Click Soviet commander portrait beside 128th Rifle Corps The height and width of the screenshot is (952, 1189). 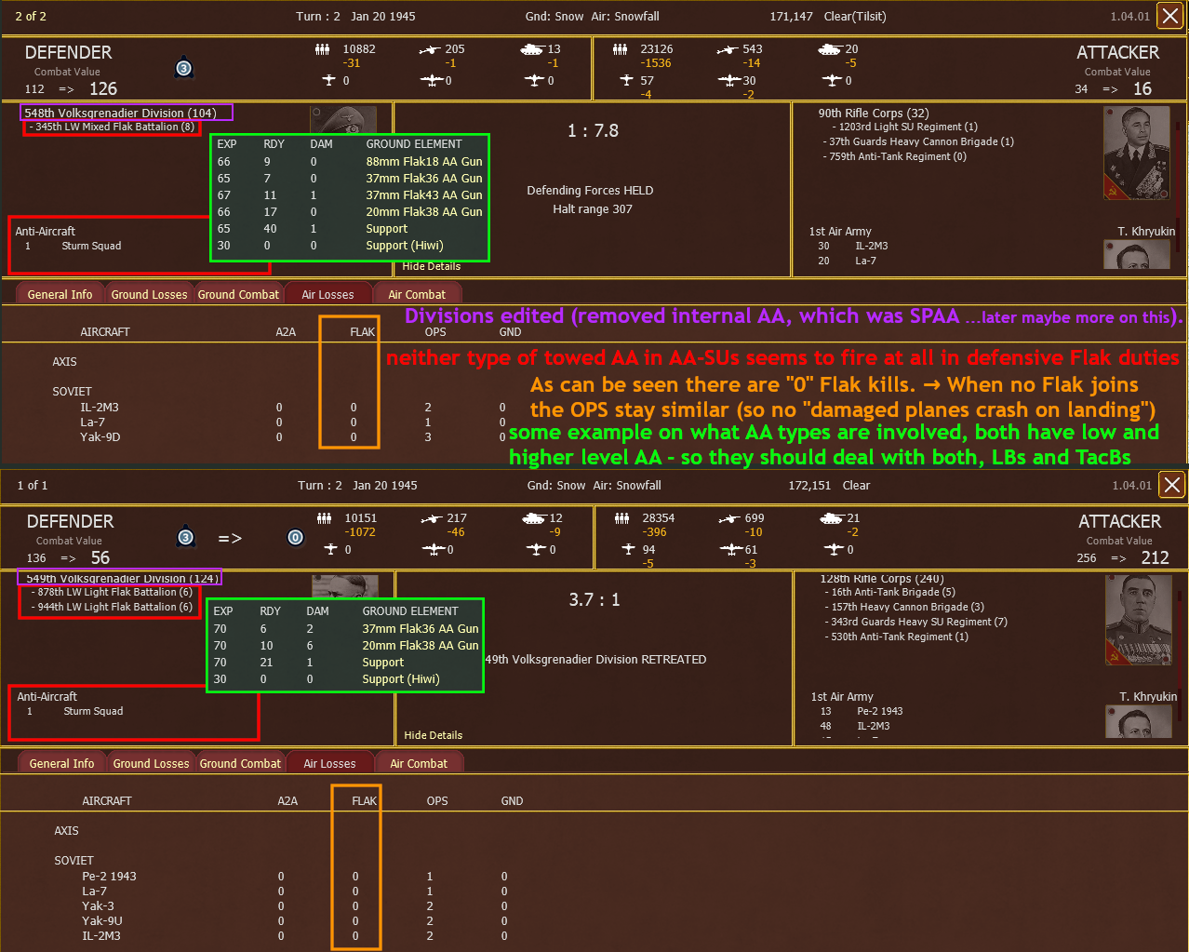[x=1139, y=620]
